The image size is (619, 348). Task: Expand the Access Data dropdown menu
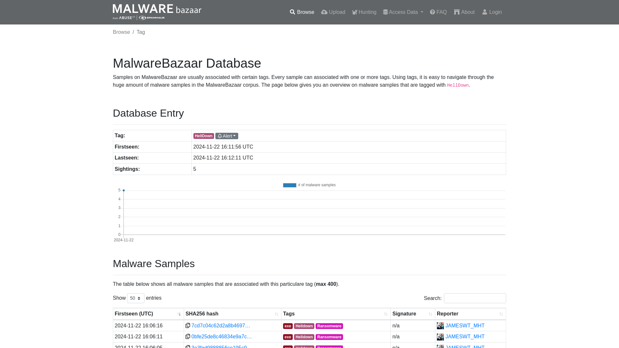click(403, 12)
